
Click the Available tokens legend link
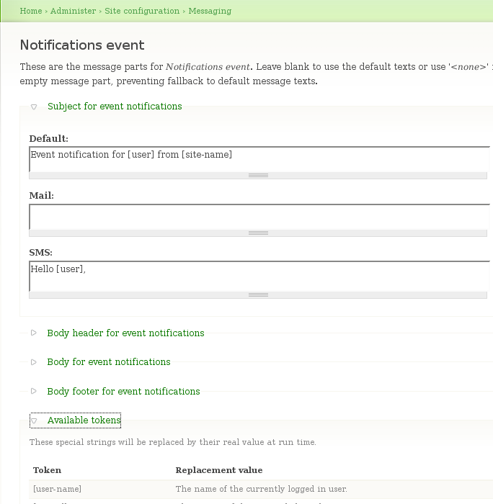pyautogui.click(x=84, y=420)
